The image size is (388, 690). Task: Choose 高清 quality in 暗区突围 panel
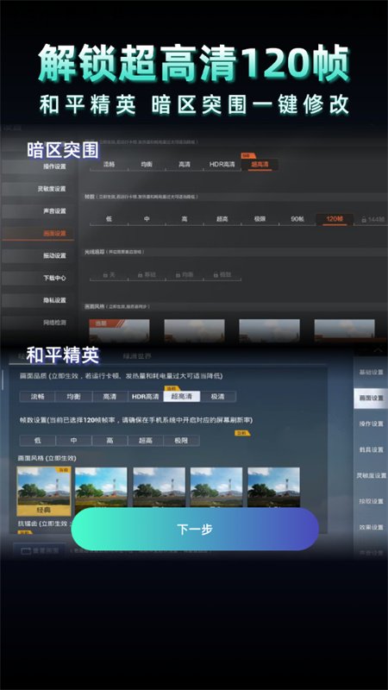[185, 165]
